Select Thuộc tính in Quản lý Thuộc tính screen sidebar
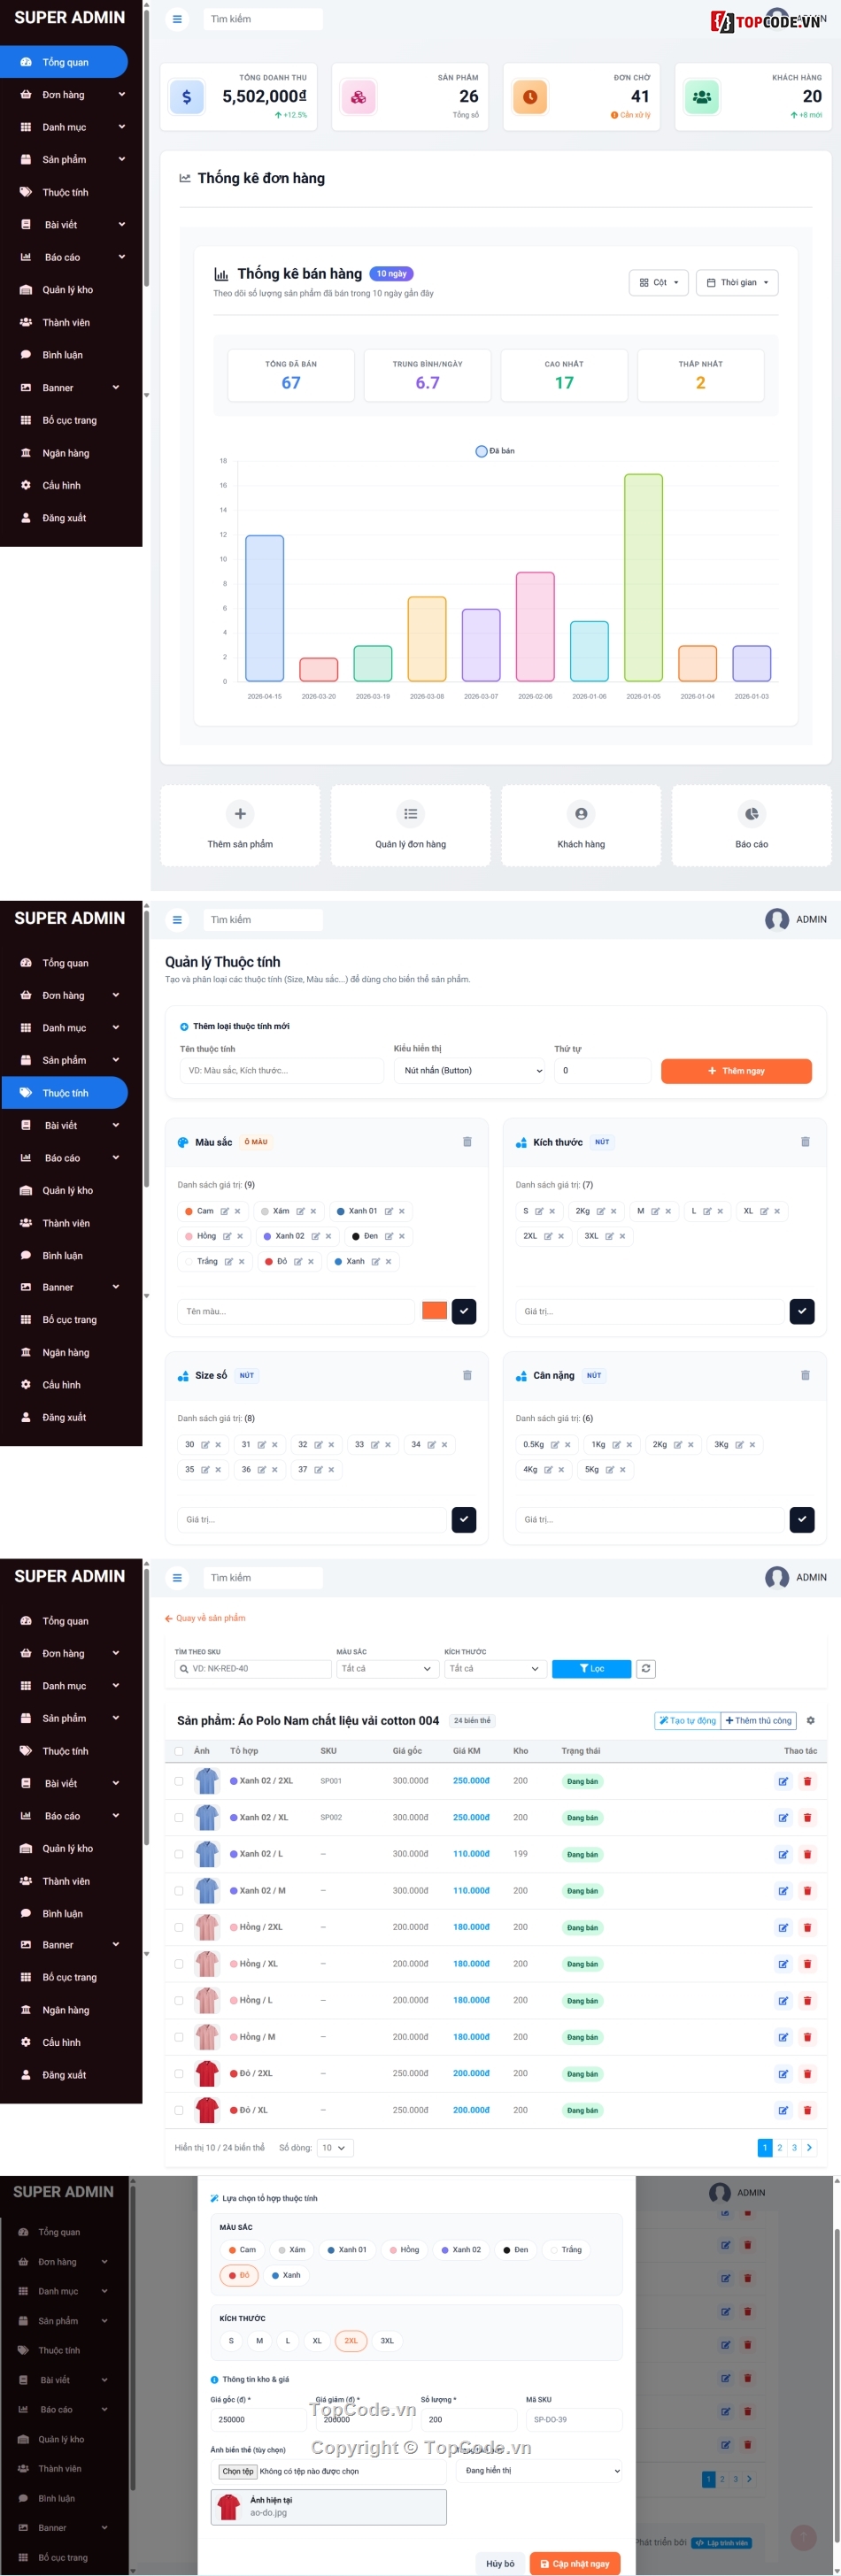The height and width of the screenshot is (2576, 841). [65, 1092]
